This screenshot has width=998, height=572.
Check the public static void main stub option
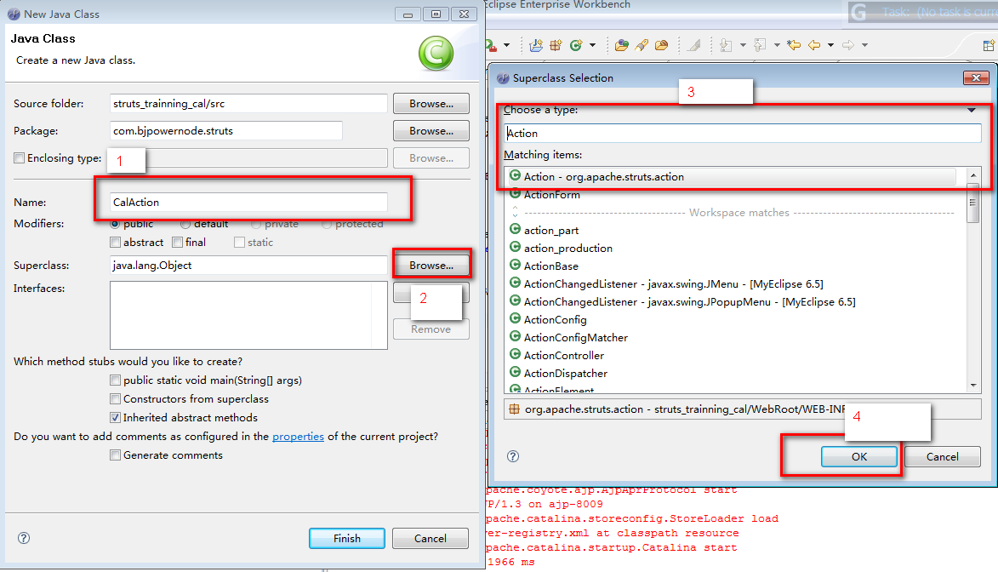click(x=115, y=380)
